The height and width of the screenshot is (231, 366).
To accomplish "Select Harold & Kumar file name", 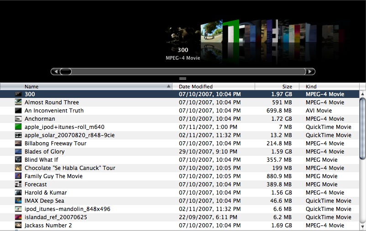I will (x=46, y=193).
